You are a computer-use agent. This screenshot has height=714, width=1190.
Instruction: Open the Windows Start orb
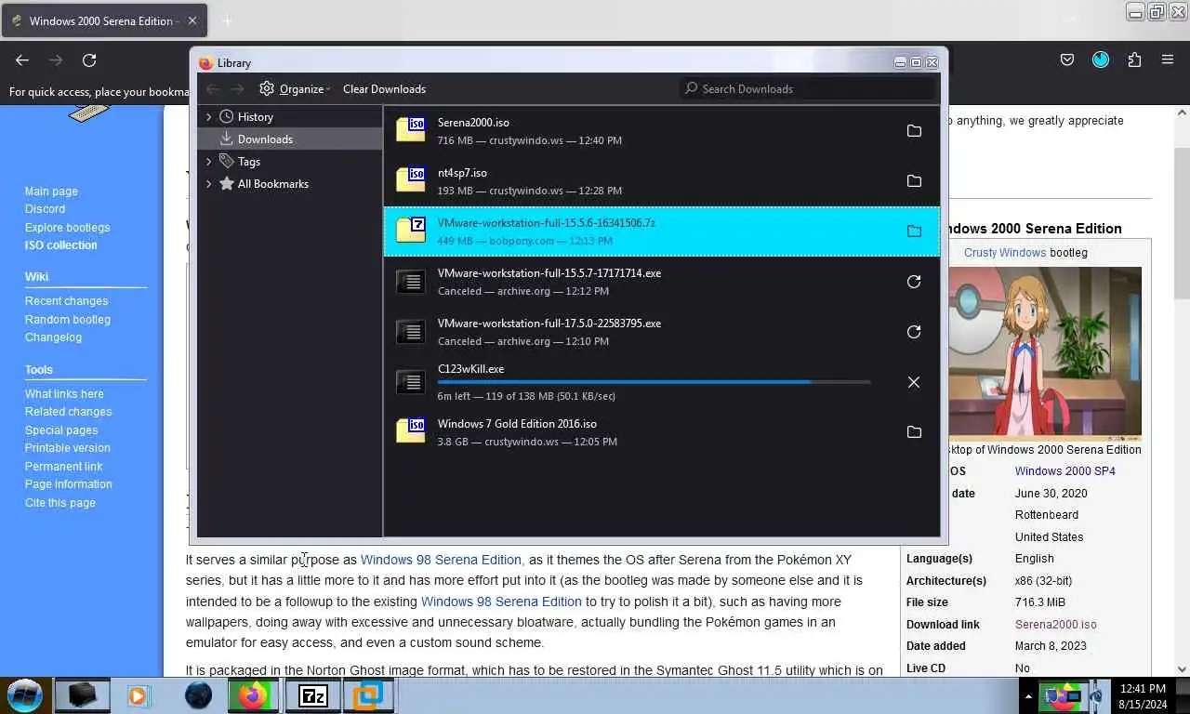point(25,695)
